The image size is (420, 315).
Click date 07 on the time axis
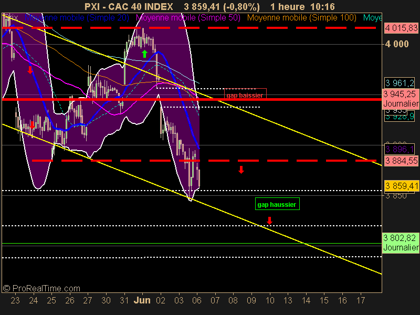coord(215,300)
